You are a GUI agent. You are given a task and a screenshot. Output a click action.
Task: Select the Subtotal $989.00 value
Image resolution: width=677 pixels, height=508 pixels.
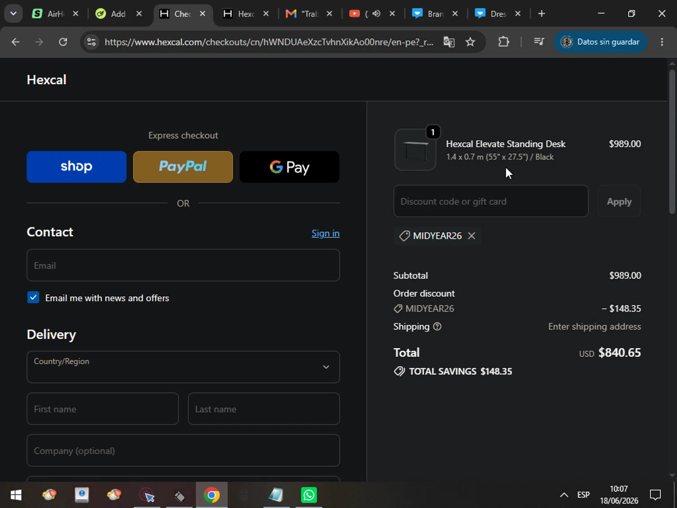tap(625, 275)
